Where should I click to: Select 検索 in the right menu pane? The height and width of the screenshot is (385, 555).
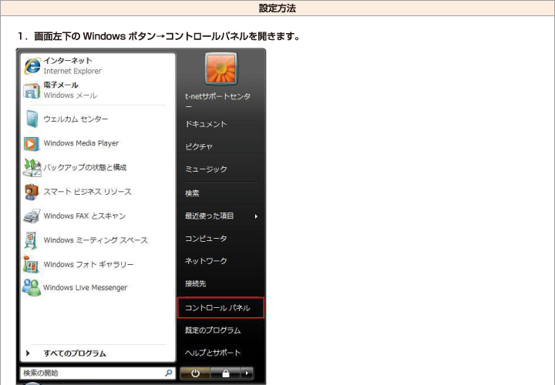pyautogui.click(x=192, y=193)
